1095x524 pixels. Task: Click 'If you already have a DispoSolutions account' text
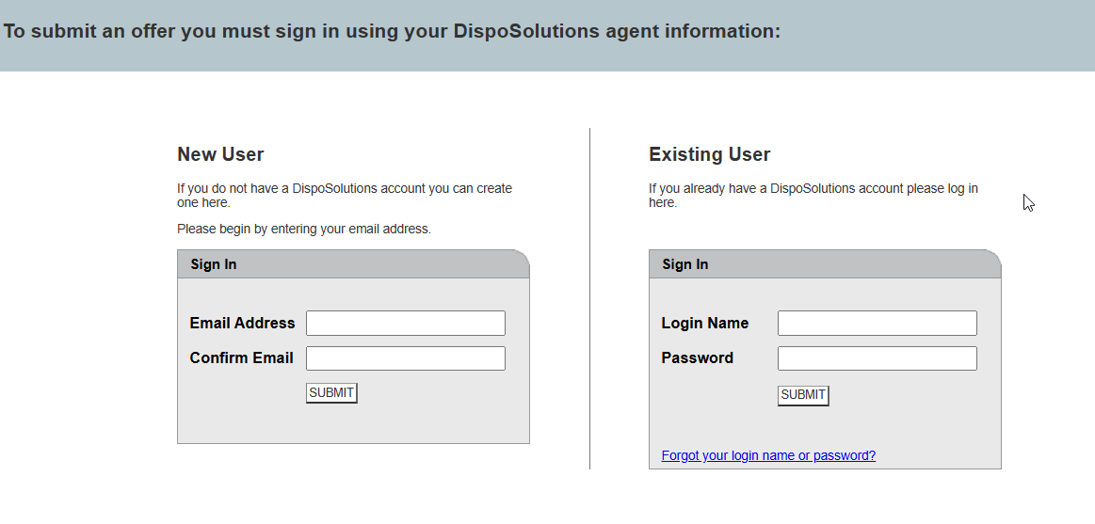pos(813,196)
